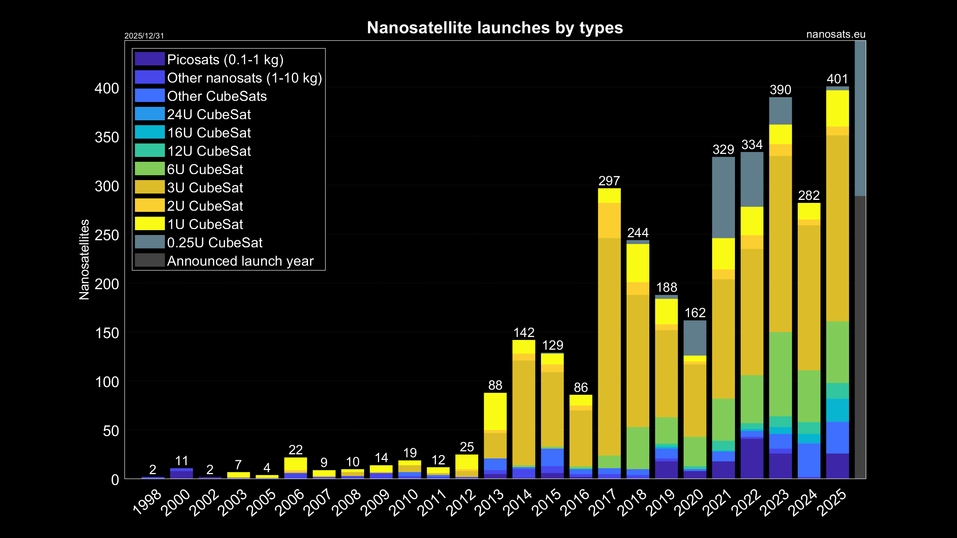Click the 16U CubeSat legend swatch
Screen dimensions: 957x538
(150, 132)
